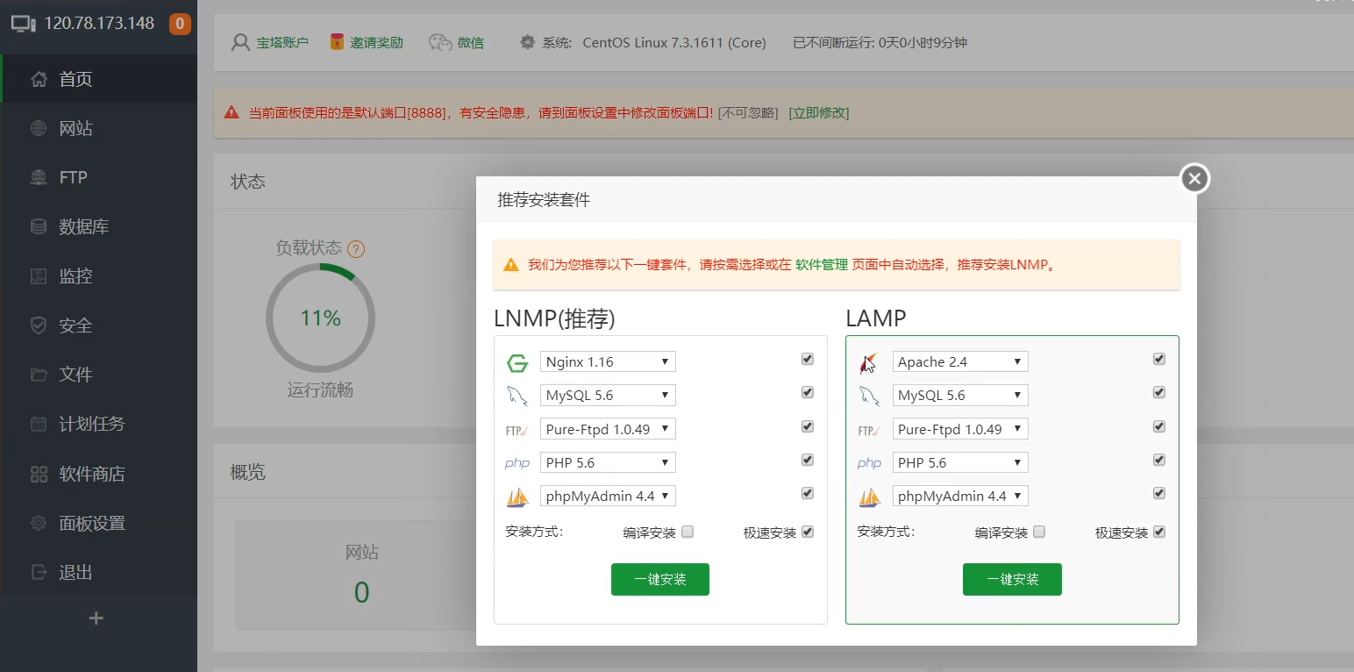Uncheck PHP 5.6 checkbox in LNMP

808,460
